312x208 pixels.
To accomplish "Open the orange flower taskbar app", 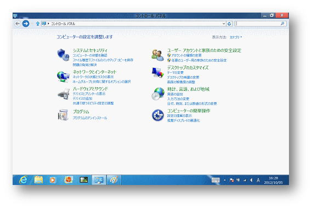I will click(x=68, y=180).
